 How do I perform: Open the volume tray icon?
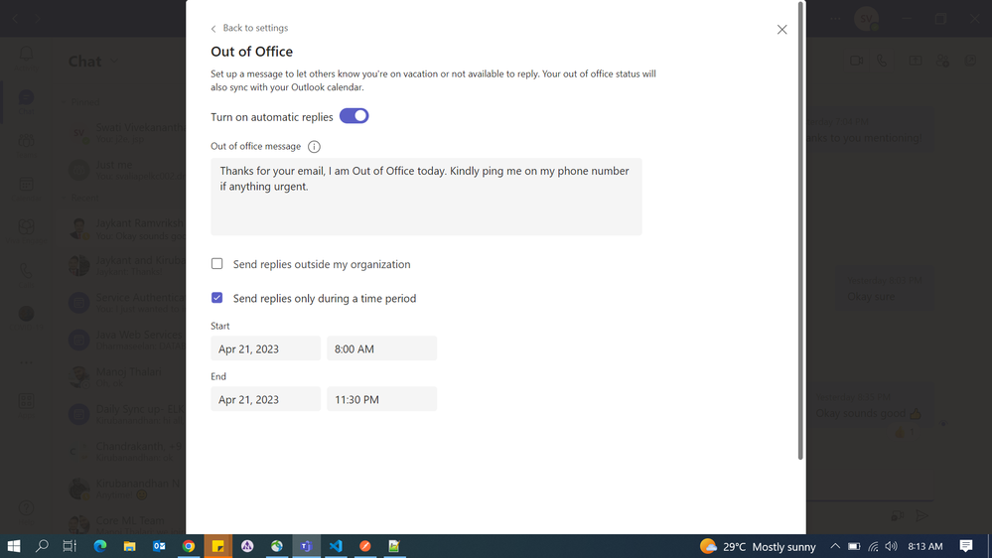click(x=892, y=546)
